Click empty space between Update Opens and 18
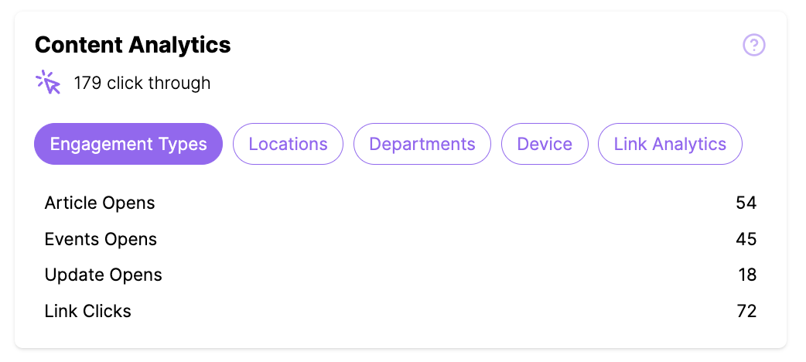Viewport: 806px width, 362px height. point(449,275)
